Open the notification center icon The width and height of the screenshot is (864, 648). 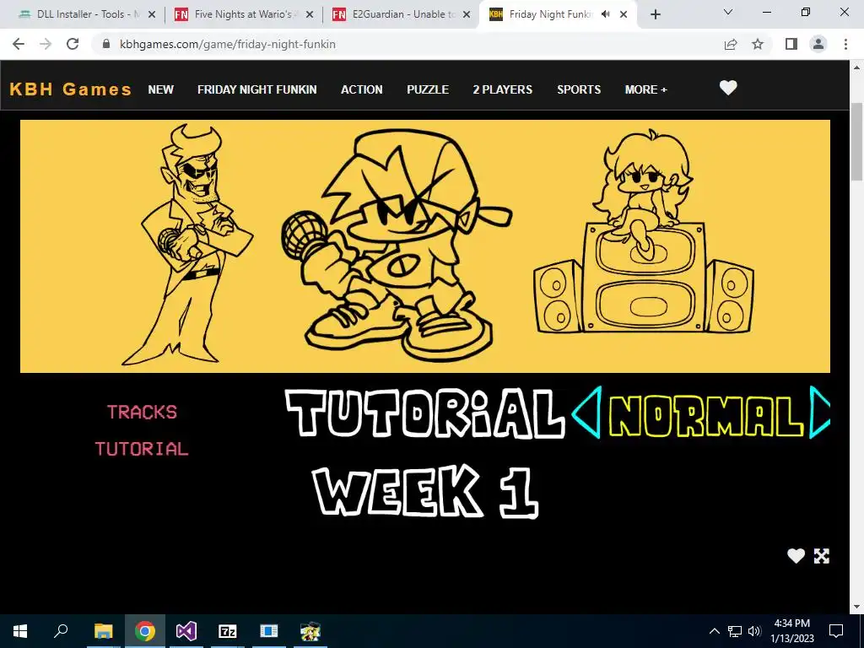point(836,631)
